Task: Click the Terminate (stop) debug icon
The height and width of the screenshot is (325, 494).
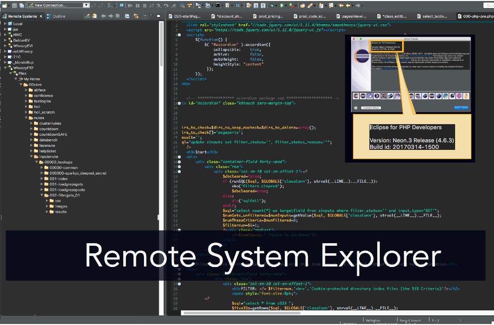Action: [x=144, y=6]
